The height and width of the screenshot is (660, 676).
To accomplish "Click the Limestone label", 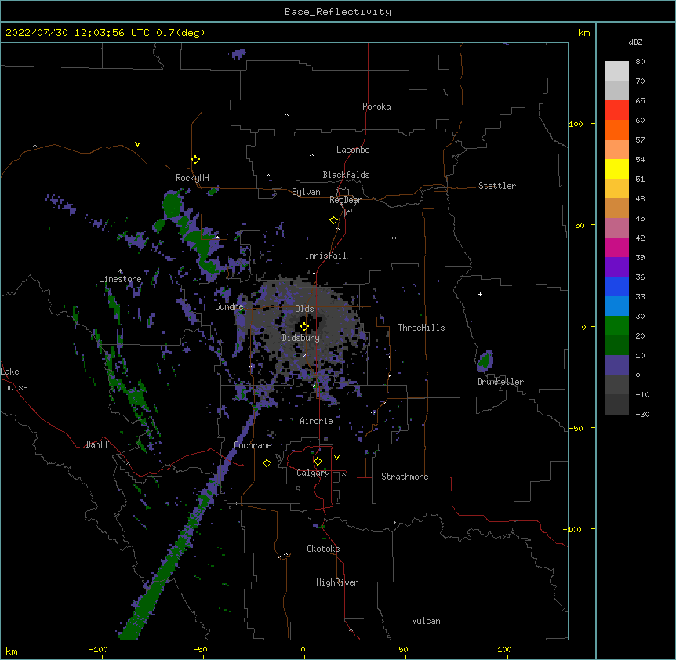I will click(x=120, y=279).
